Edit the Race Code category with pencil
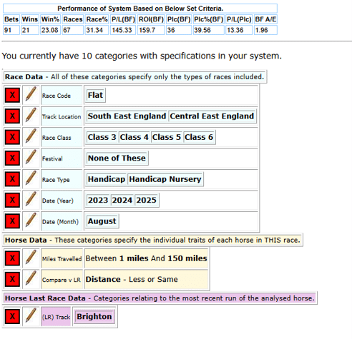Image resolution: width=352 pixels, height=339 pixels. (31, 94)
